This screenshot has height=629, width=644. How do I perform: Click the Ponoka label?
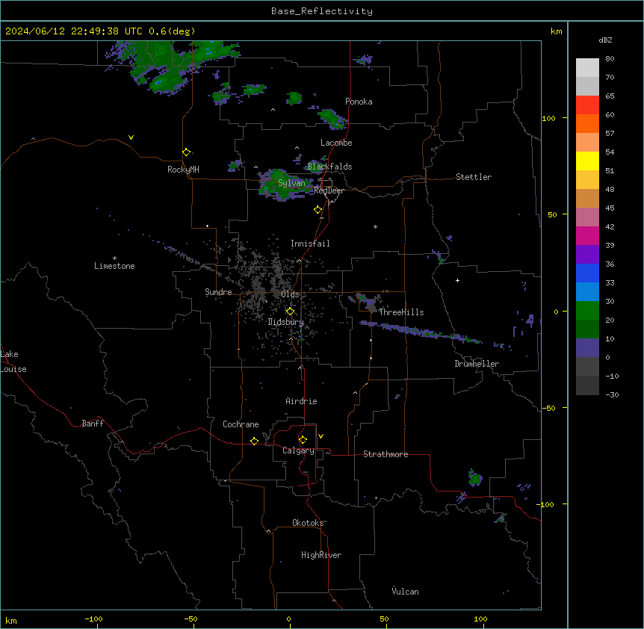coord(359,102)
